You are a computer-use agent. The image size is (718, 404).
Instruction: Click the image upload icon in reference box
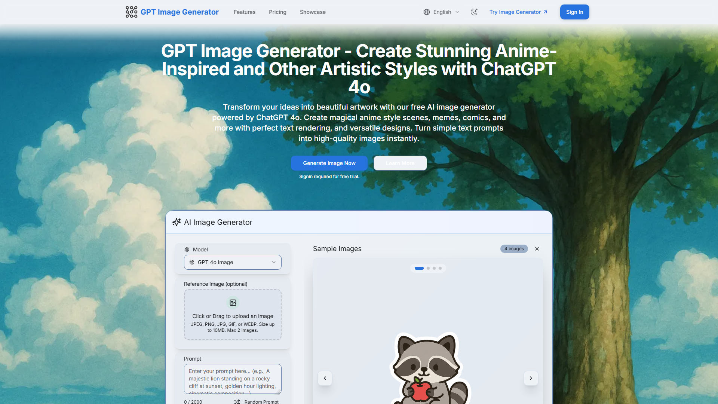click(x=233, y=303)
